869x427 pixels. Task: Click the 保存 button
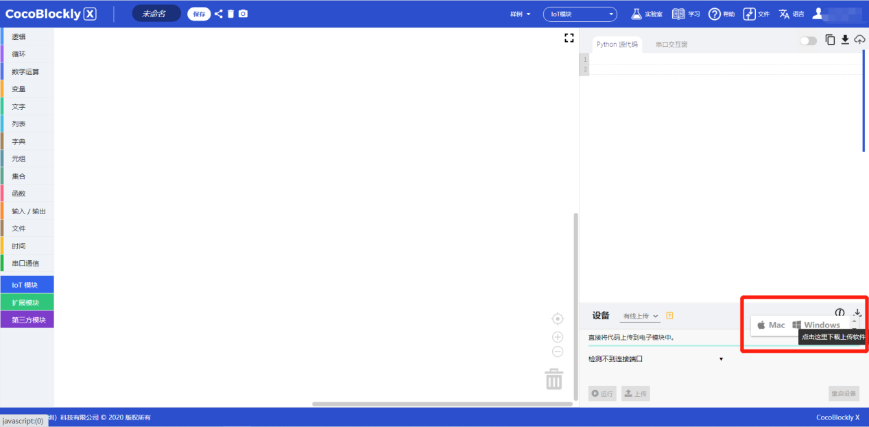[x=198, y=14]
